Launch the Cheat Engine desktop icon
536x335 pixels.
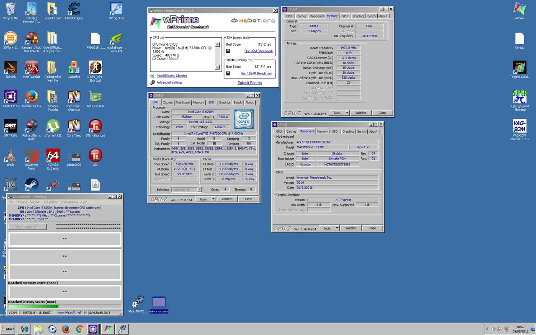(74, 11)
